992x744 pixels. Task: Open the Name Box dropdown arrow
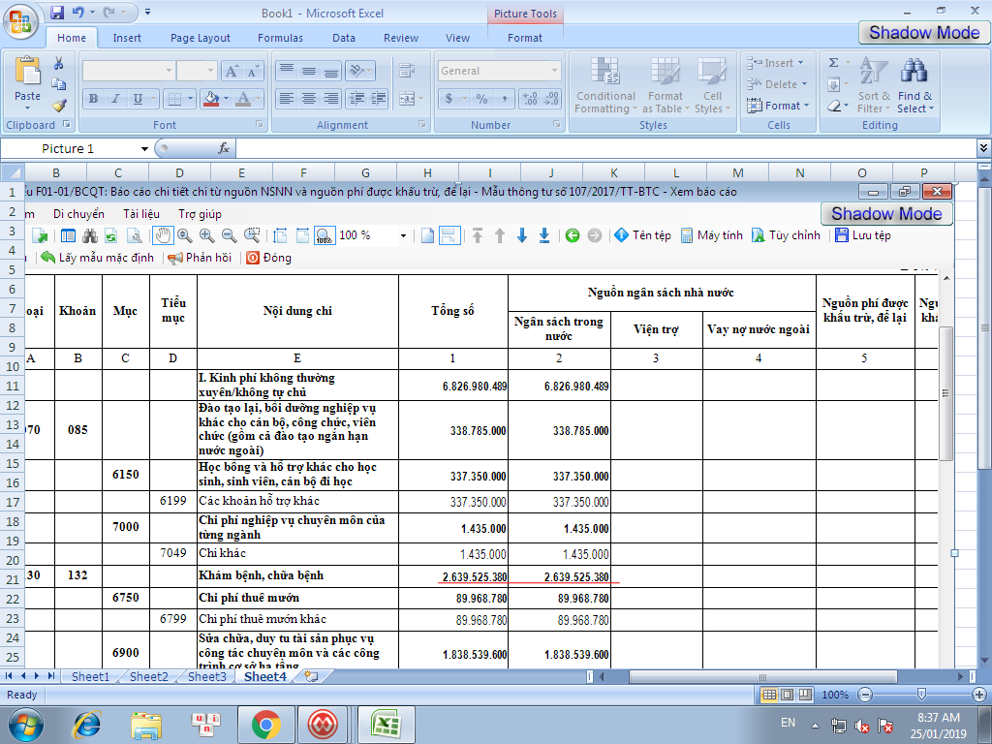click(x=144, y=149)
